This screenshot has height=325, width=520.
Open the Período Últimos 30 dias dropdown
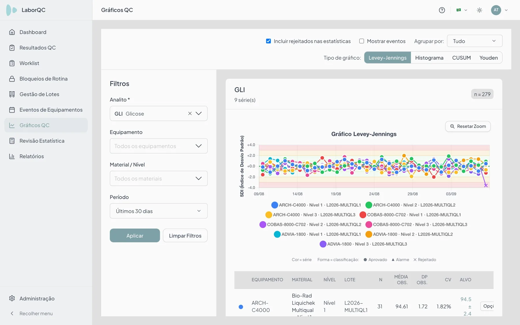pos(159,211)
